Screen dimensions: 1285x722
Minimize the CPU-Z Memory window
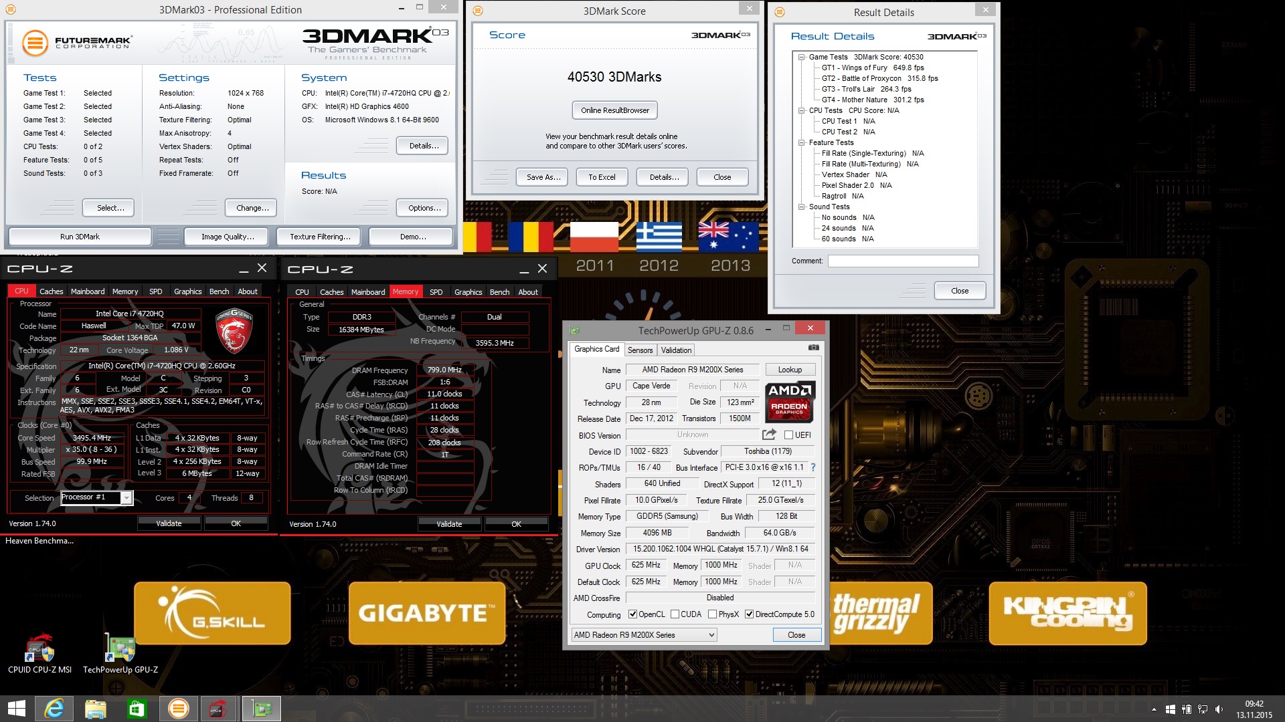click(x=524, y=269)
